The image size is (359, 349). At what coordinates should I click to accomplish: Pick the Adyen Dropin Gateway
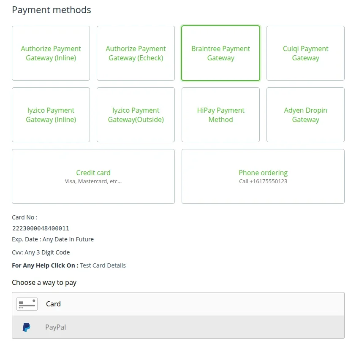pyautogui.click(x=305, y=115)
